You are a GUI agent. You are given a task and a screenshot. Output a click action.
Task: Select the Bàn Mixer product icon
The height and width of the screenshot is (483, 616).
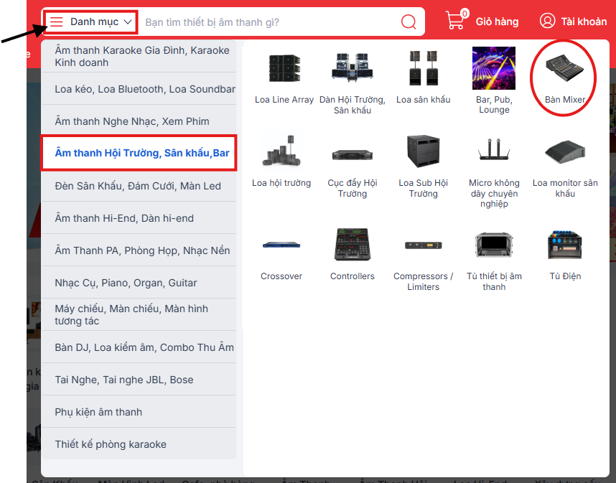(564, 70)
